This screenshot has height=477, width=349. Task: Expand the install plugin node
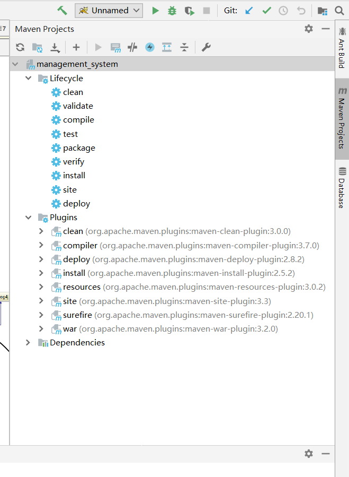[41, 273]
